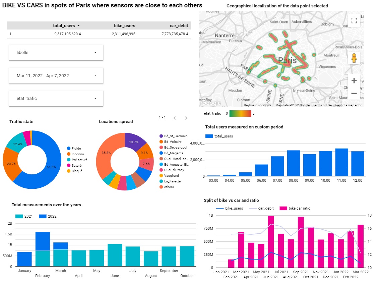375x281 pixels.
Task: Click the etat_trafic color gradient legend
Action: coord(240,113)
